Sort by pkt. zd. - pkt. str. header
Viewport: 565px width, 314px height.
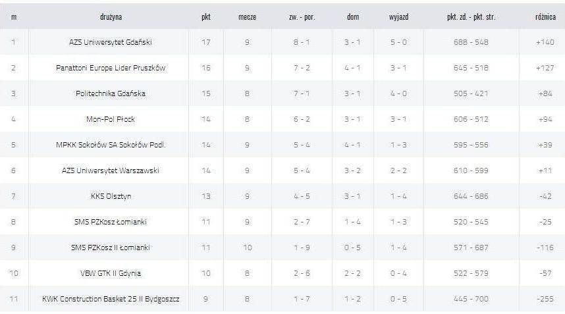(x=471, y=16)
